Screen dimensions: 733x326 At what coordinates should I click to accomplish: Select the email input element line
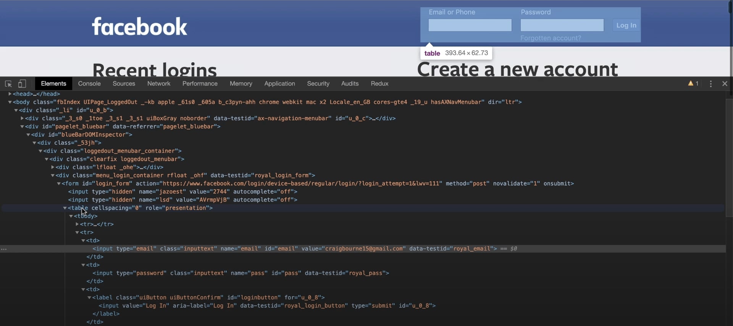coord(295,249)
